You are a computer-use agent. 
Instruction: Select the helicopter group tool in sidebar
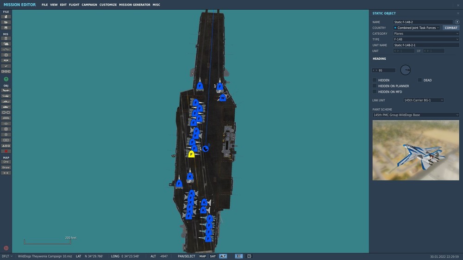click(6, 96)
